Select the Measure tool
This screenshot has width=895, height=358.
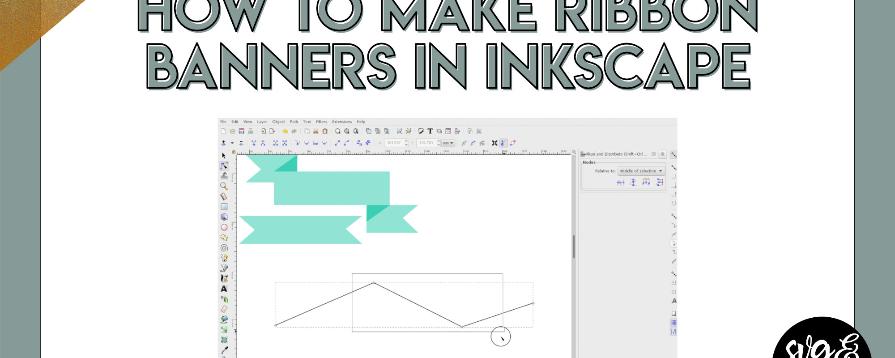tap(224, 196)
